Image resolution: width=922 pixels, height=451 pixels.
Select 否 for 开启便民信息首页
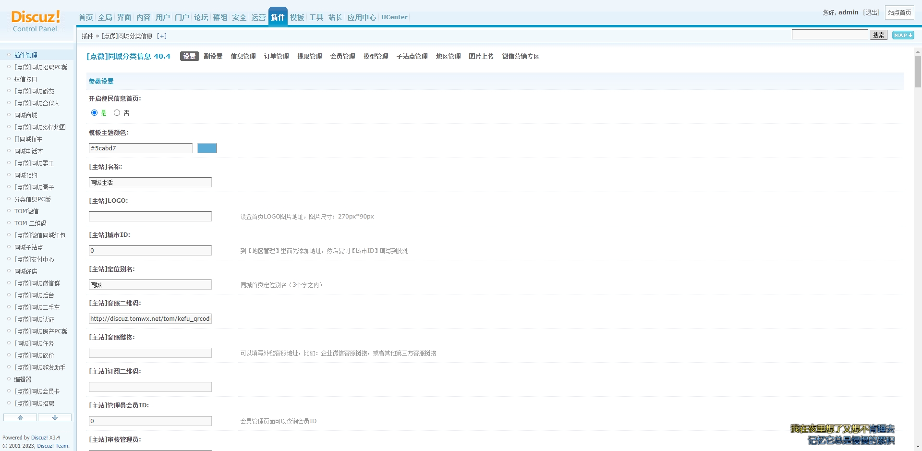117,113
